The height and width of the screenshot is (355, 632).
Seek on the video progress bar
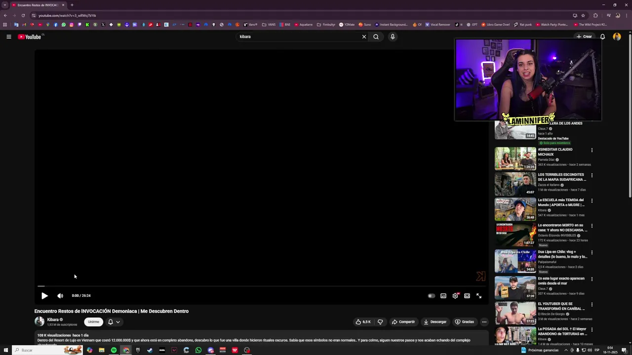click(x=262, y=286)
